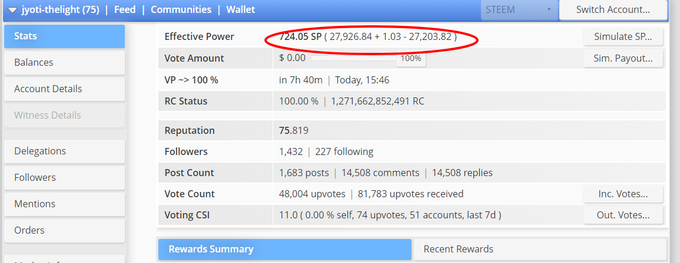Viewport: 680px width, 263px height.
Task: Open the Orders sidebar tab
Action: point(64,230)
